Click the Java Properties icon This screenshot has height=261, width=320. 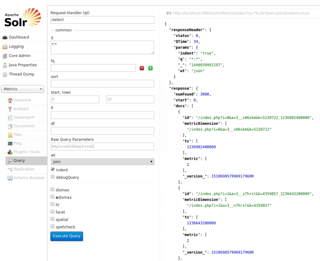5,65
